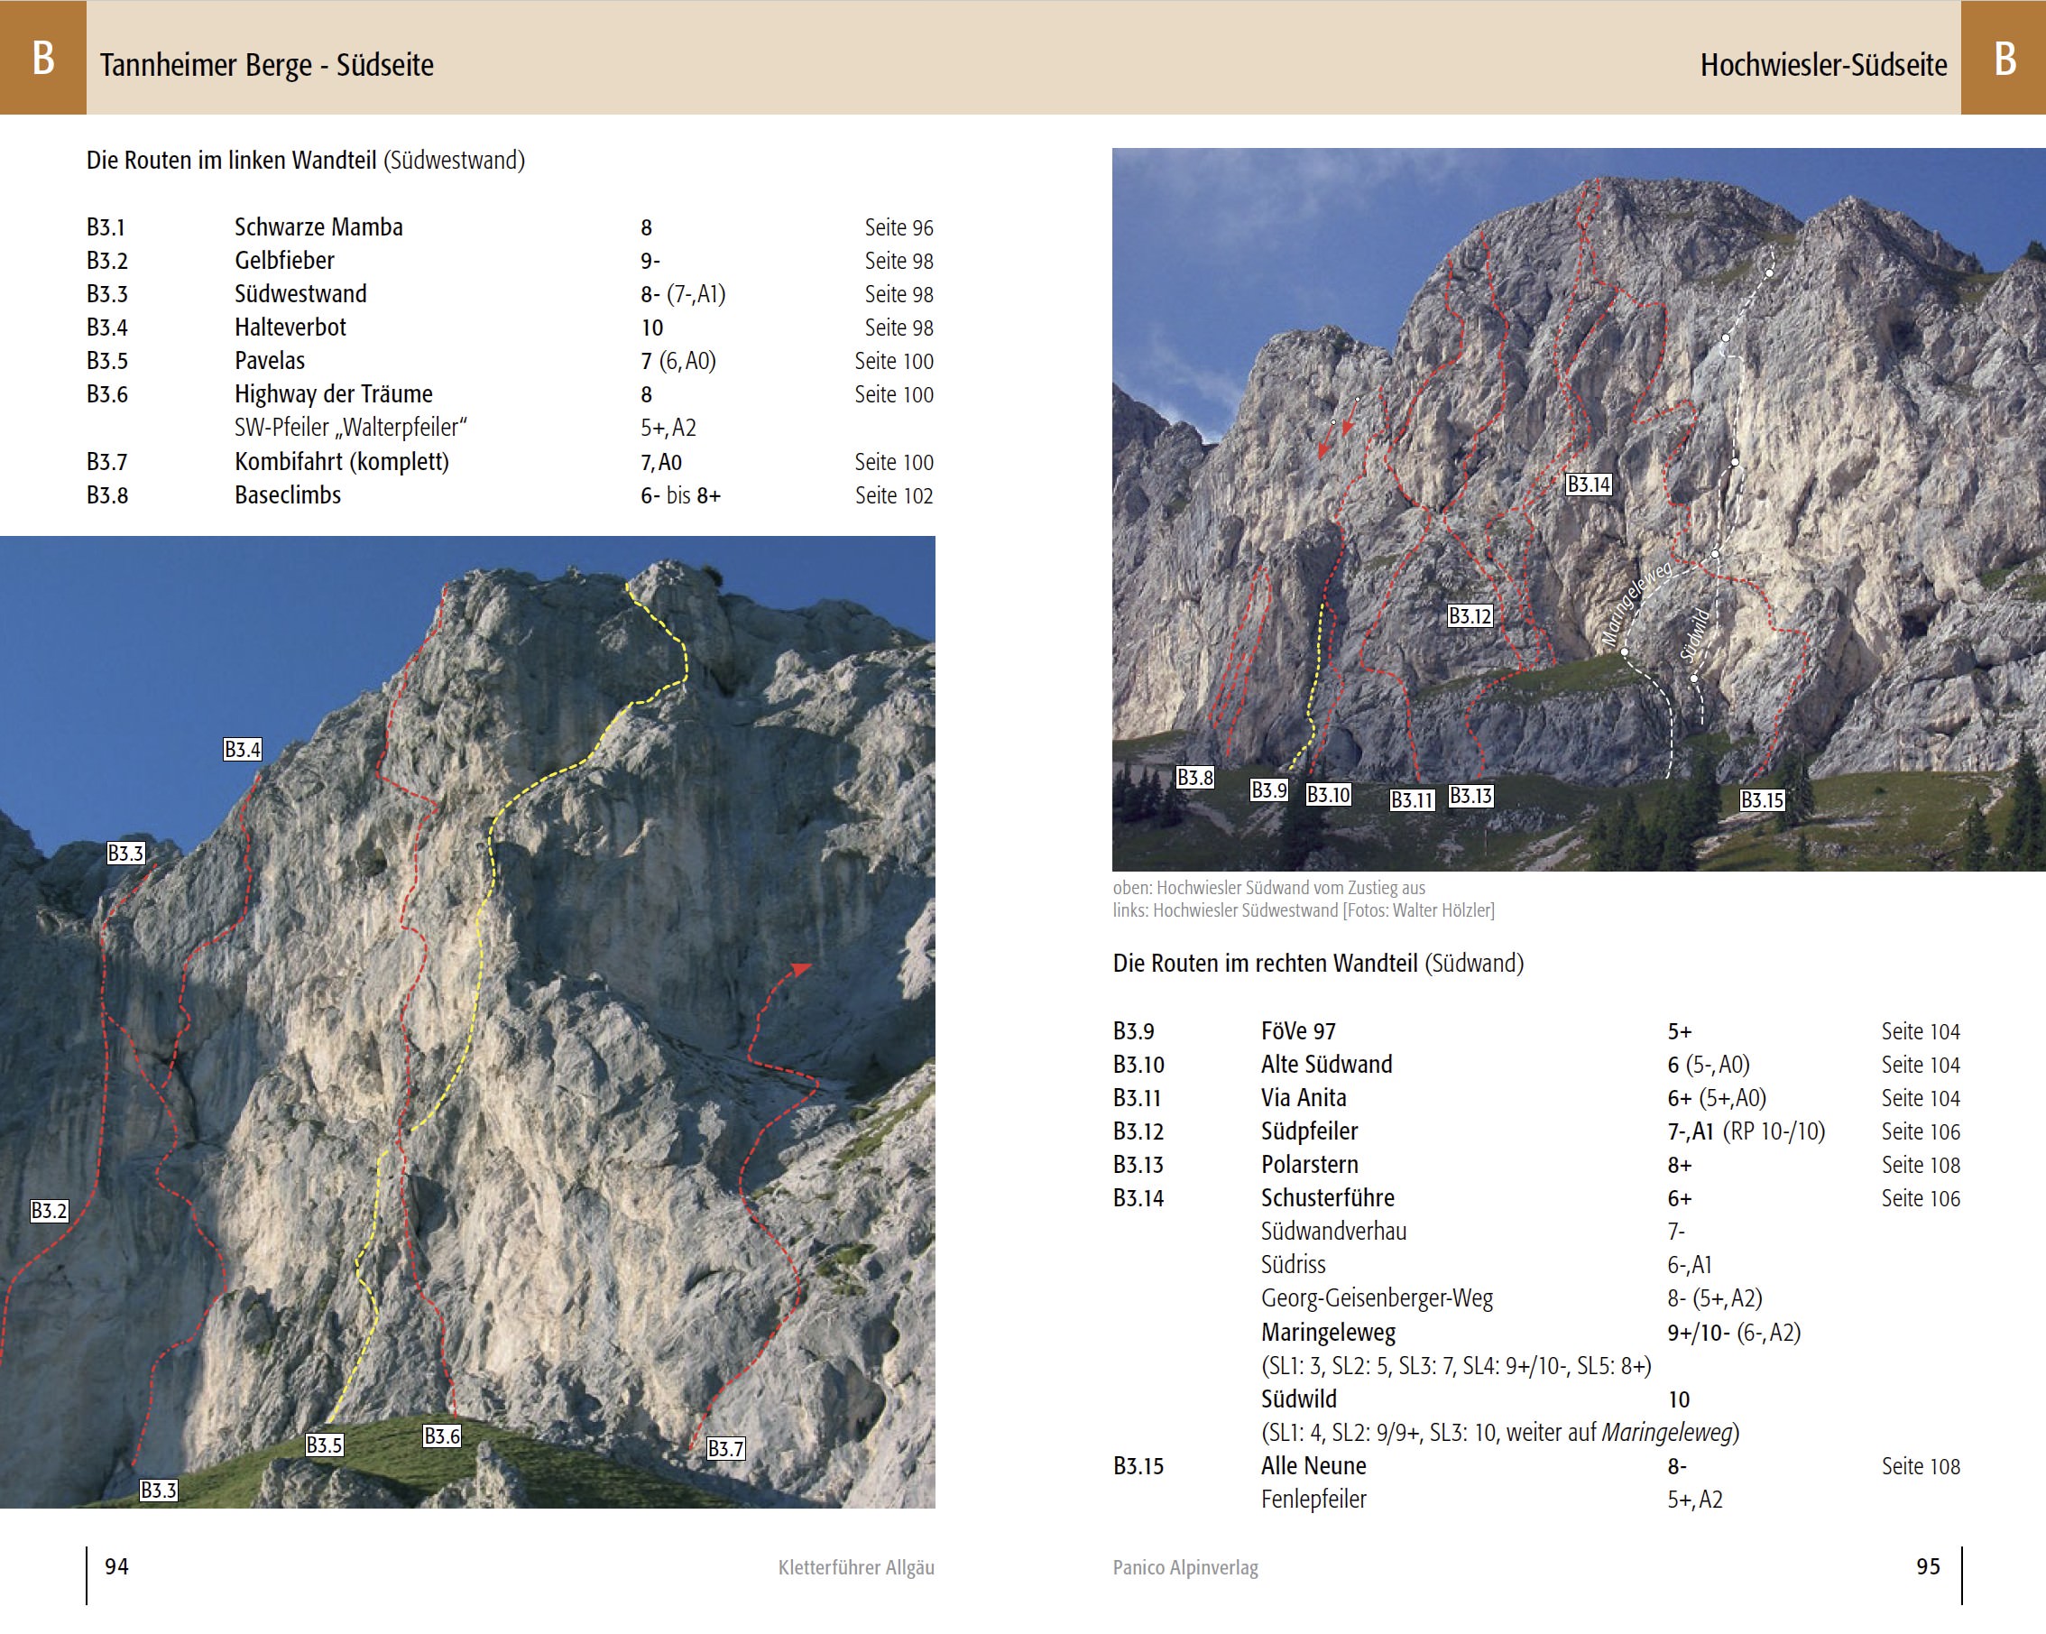The height and width of the screenshot is (1634, 2046).
Task: Click the B3.2 label on left photo
Action: click(50, 1211)
